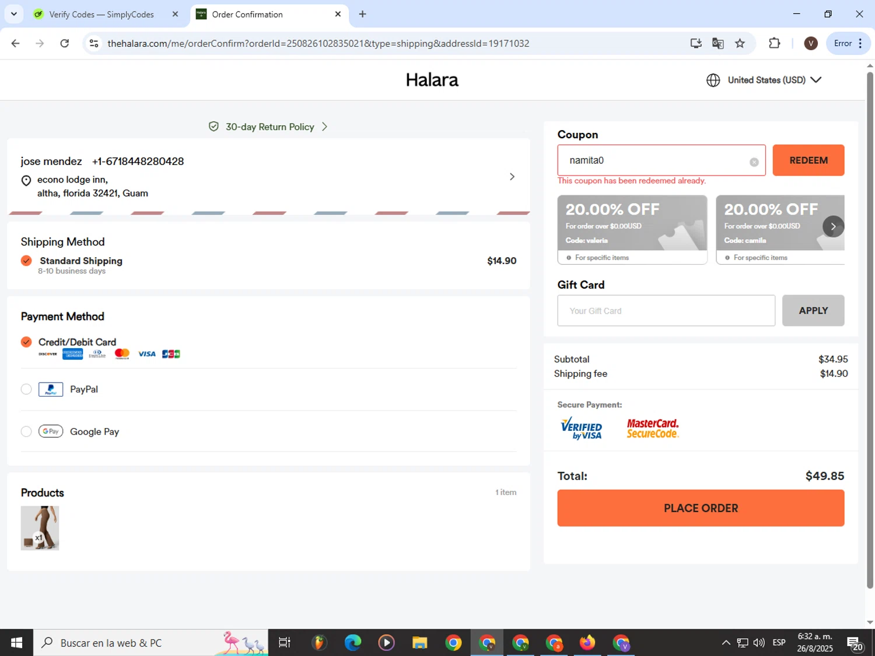Click the globe region icon
Image resolution: width=875 pixels, height=656 pixels.
(713, 80)
